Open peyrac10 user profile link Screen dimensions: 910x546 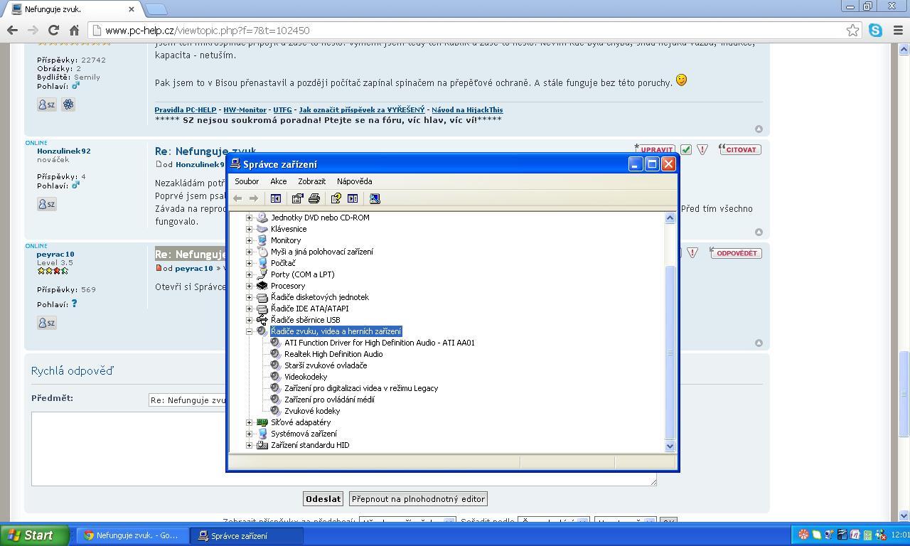pyautogui.click(x=55, y=254)
